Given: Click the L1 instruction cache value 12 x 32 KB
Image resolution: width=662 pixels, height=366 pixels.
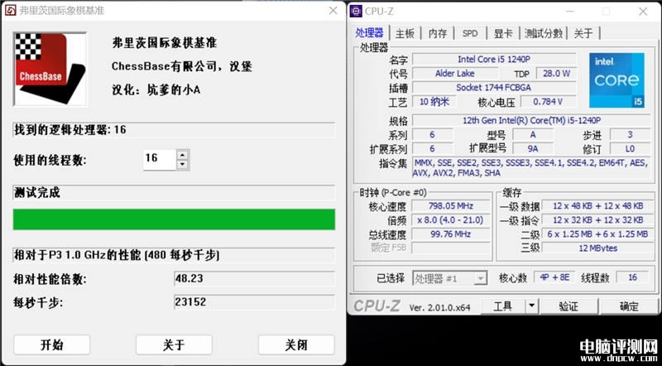Looking at the screenshot, I should tap(597, 219).
